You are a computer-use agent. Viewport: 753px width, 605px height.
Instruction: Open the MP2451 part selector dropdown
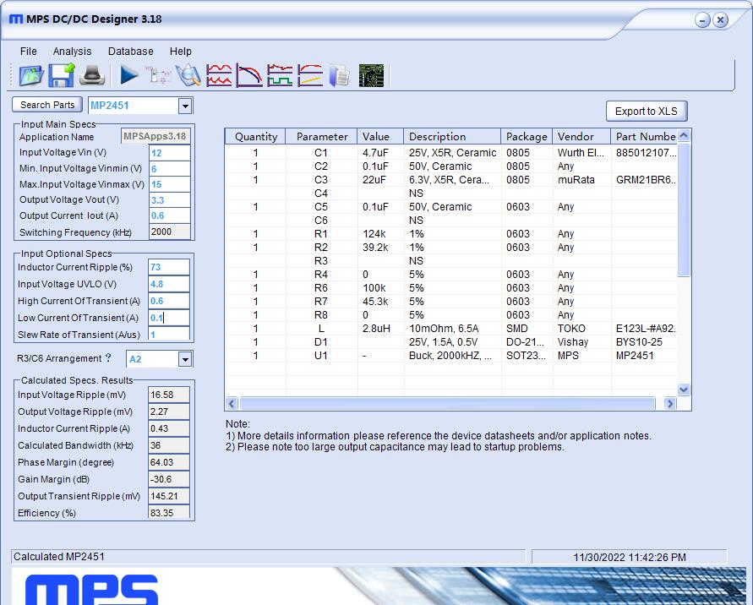pyautogui.click(x=187, y=105)
